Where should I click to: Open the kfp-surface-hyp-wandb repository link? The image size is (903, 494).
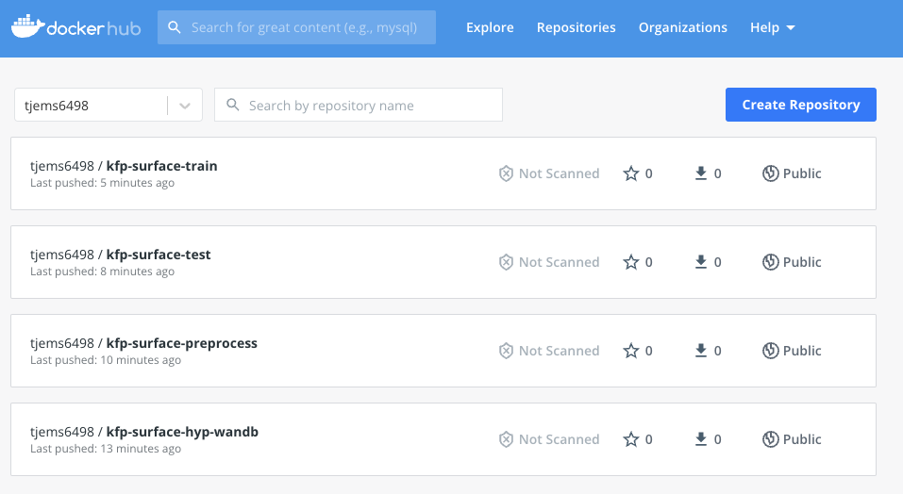point(182,432)
